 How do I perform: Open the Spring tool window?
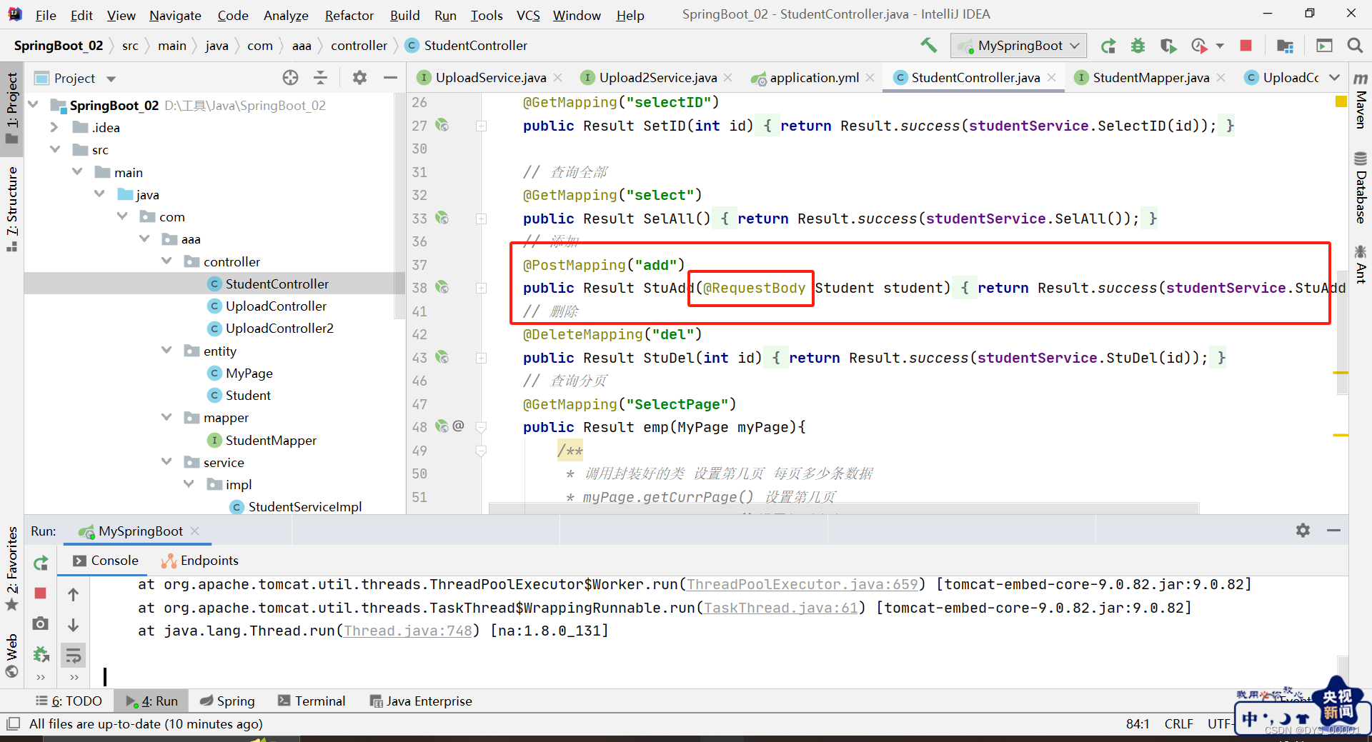pyautogui.click(x=227, y=701)
